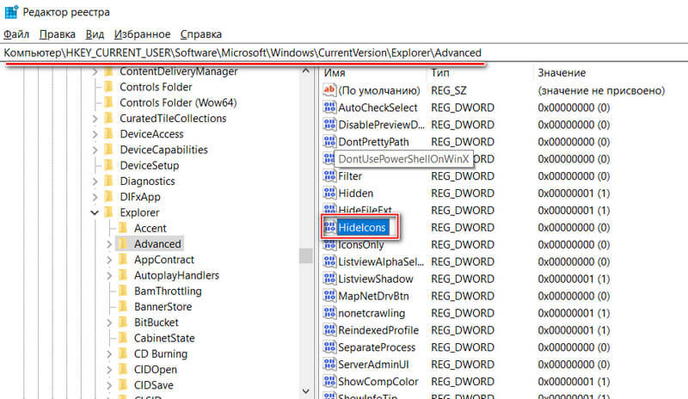Click the tree pane scroll-down arrow
Viewport: 688px width, 399px height.
point(306,390)
